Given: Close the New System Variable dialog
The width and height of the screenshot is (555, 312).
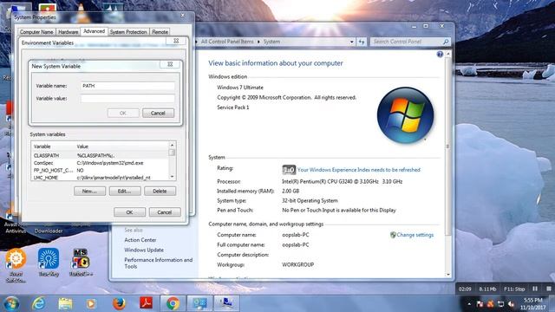Looking at the screenshot, I should point(170,64).
